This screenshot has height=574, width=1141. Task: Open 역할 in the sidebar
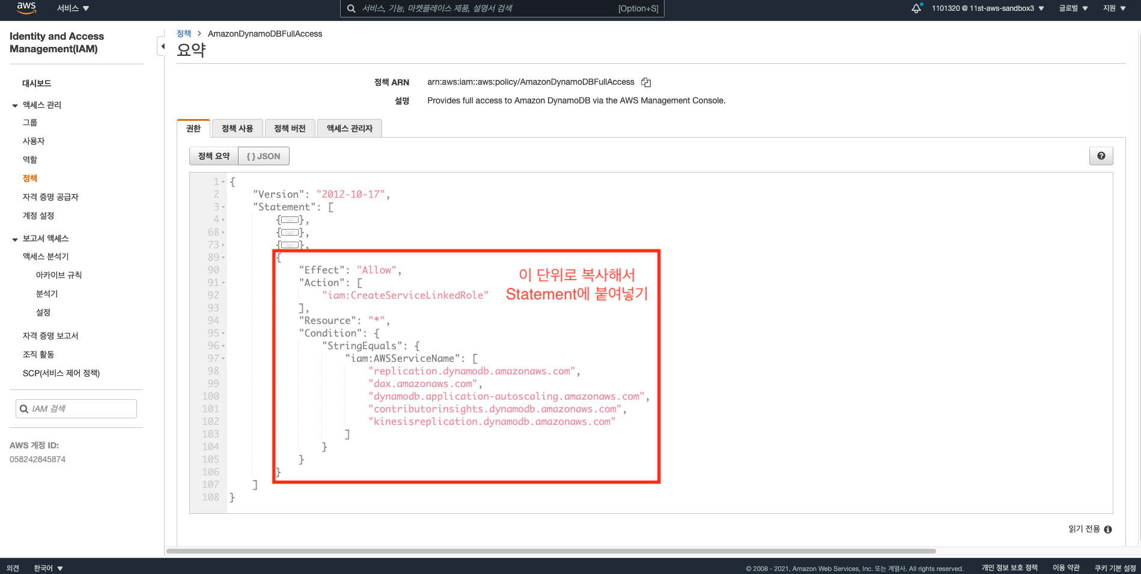30,160
